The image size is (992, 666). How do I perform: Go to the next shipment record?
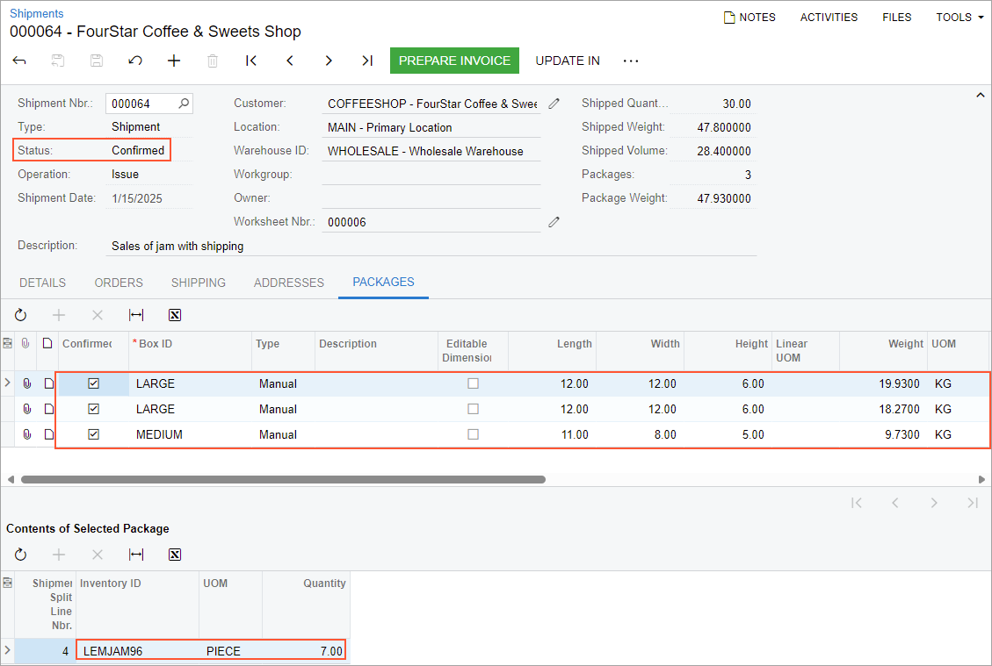pyautogui.click(x=329, y=61)
